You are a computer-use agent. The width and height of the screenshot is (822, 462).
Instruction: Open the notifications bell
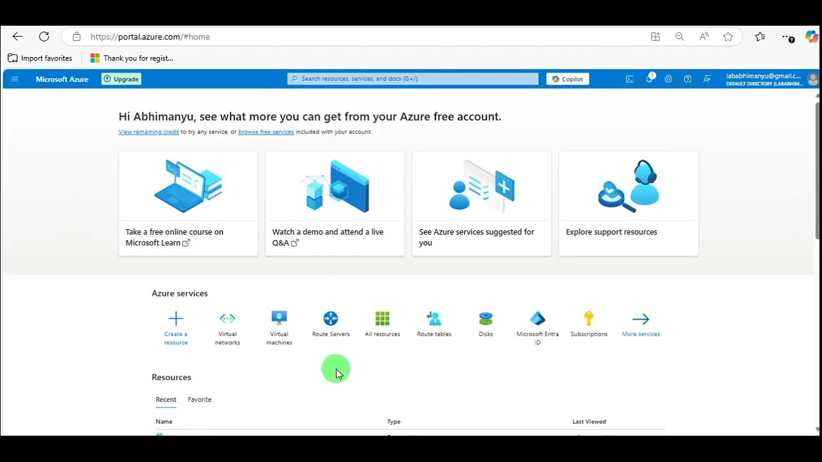(x=649, y=79)
